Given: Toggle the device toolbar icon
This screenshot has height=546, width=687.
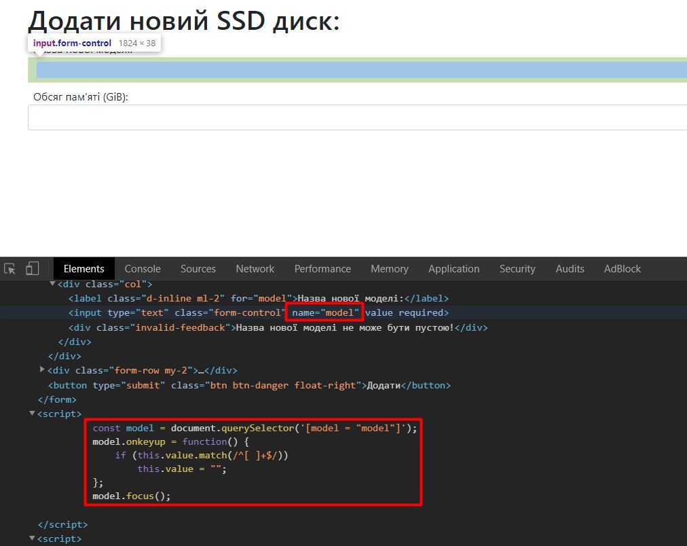Looking at the screenshot, I should (x=32, y=268).
